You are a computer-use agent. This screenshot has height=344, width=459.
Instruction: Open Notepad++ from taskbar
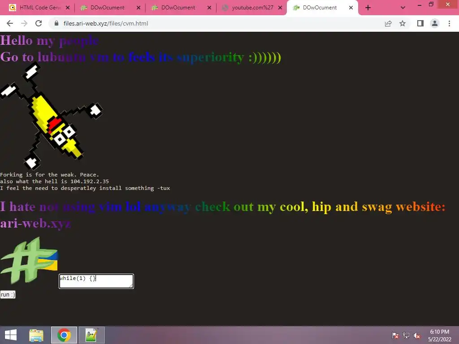click(91, 335)
